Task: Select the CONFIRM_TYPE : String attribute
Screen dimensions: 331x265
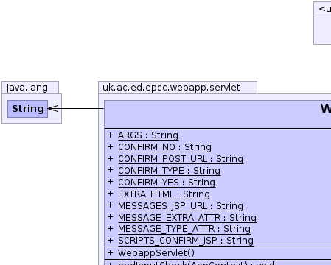Action: point(169,171)
